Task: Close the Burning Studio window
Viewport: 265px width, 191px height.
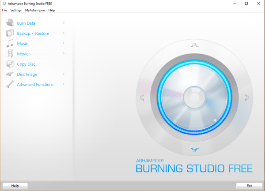Action: [258, 4]
